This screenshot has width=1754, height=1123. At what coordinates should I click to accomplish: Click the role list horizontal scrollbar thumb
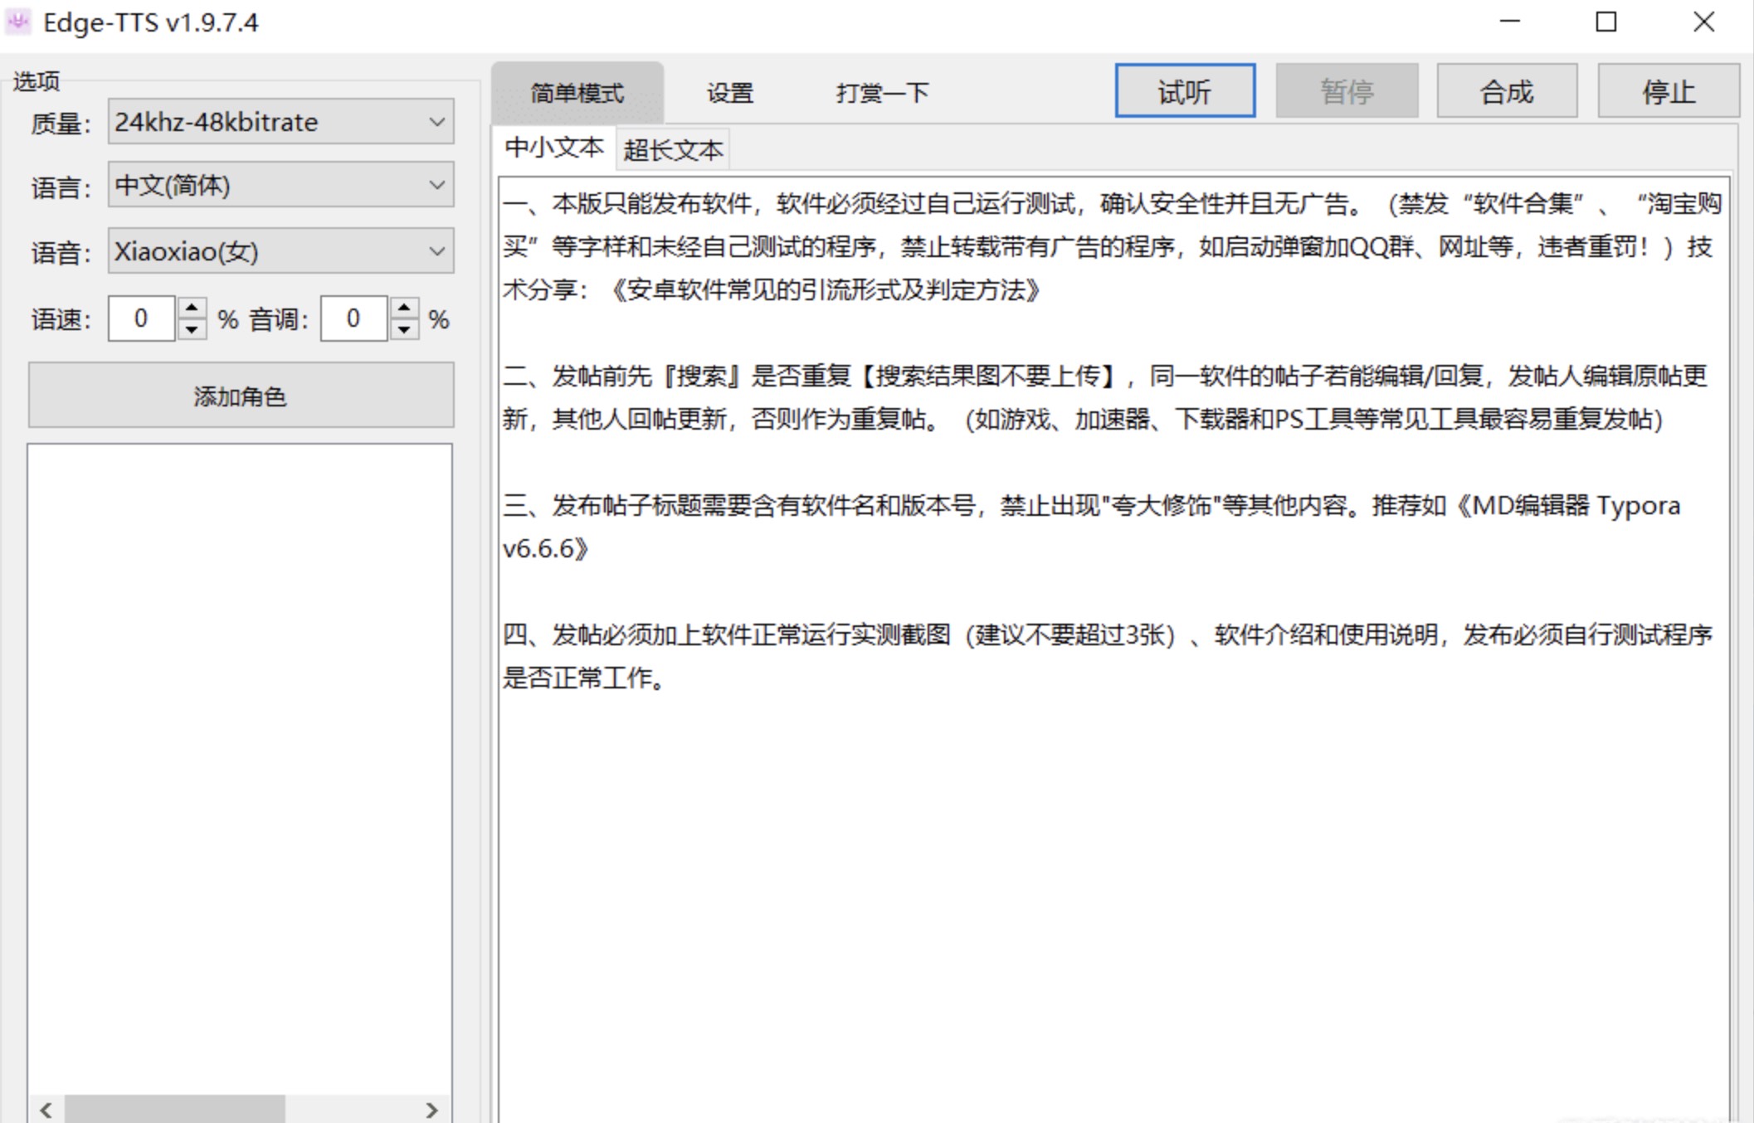click(x=174, y=1109)
